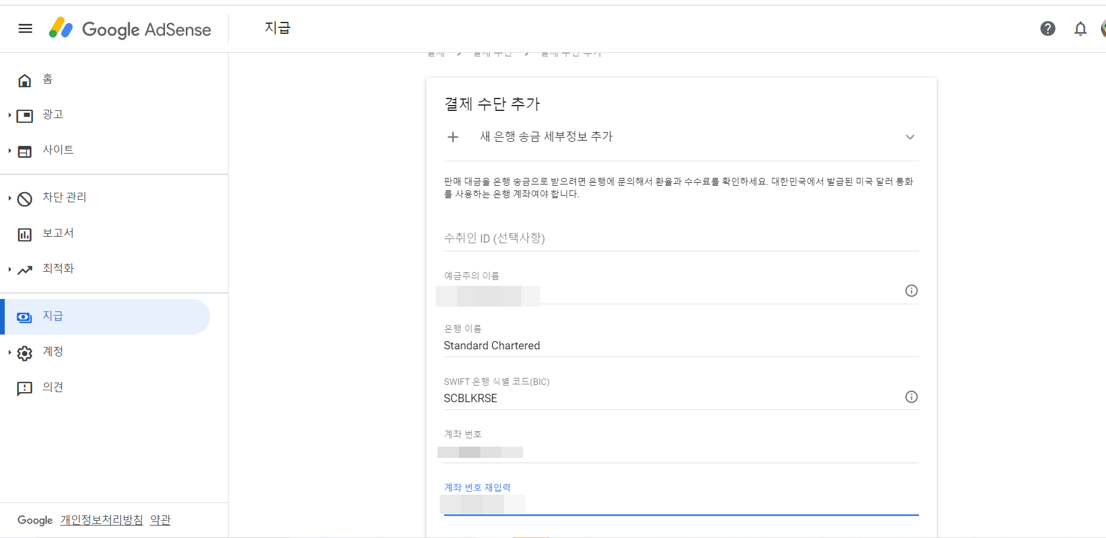Click the blocking controls (차단 관리) icon
The width and height of the screenshot is (1106, 538).
pos(24,199)
